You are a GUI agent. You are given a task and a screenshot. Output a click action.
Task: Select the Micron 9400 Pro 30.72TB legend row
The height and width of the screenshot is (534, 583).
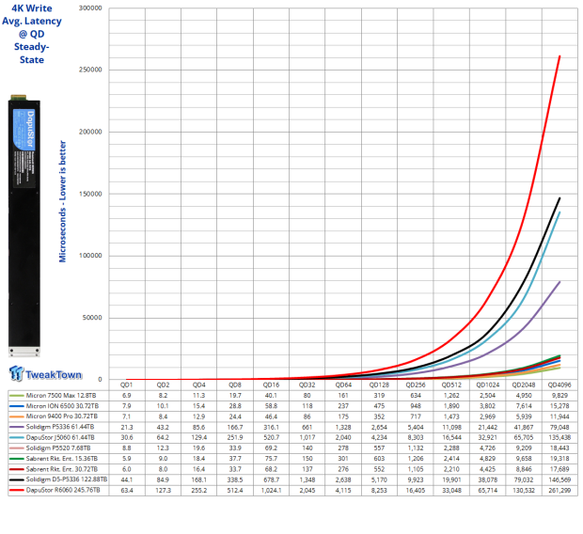(x=58, y=416)
